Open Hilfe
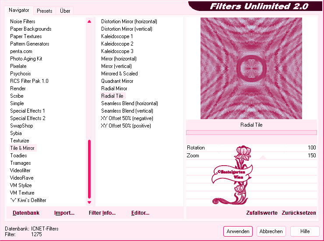Screen dimensions: 324x241 point(305,231)
